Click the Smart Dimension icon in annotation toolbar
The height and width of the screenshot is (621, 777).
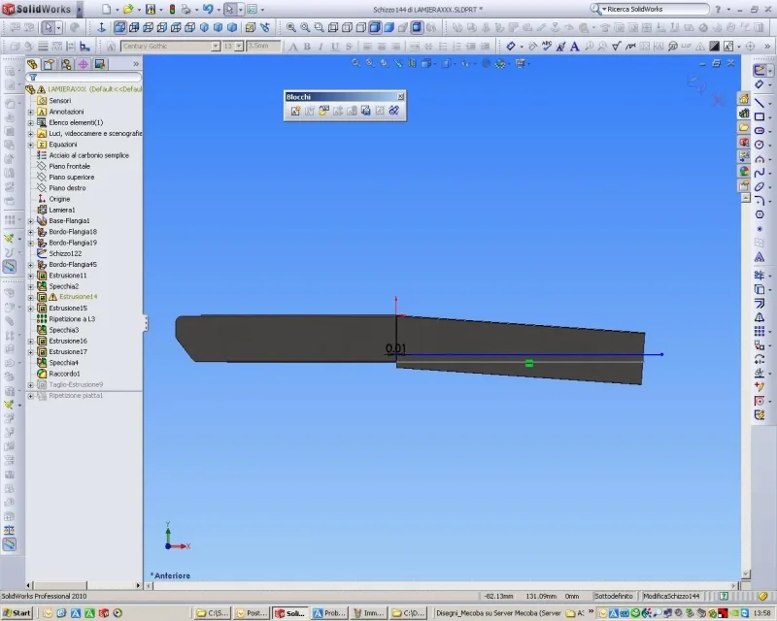(511, 46)
